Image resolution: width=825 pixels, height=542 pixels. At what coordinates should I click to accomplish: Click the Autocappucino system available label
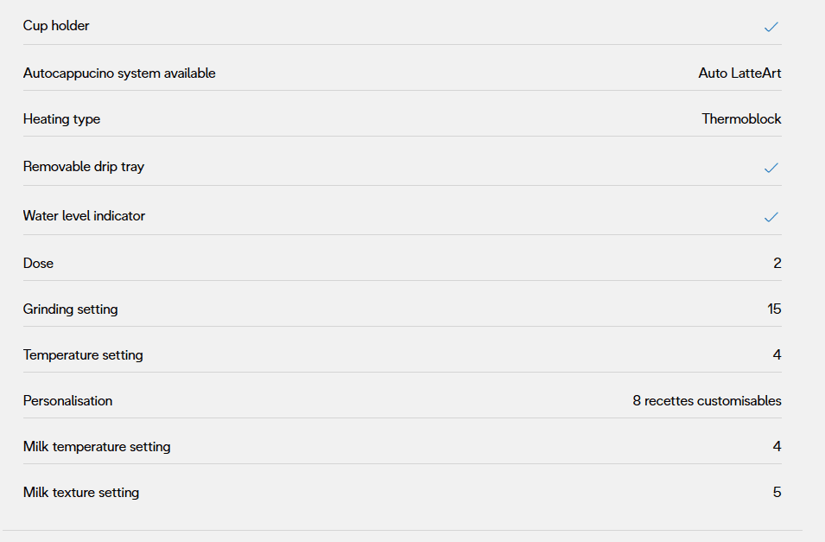pos(119,73)
